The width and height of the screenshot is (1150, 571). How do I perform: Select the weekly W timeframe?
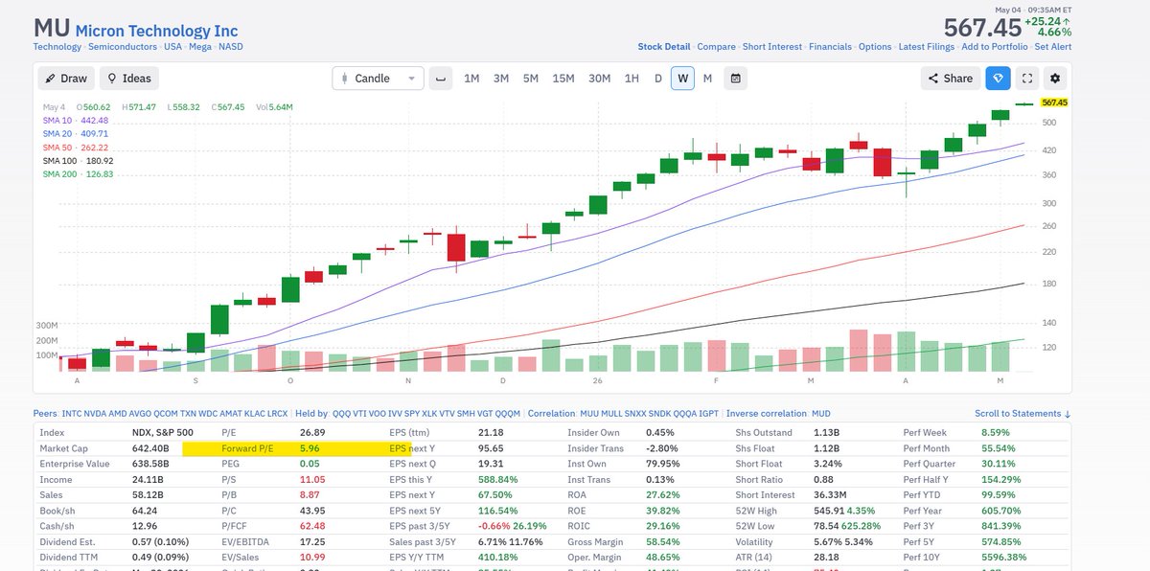[x=682, y=79]
